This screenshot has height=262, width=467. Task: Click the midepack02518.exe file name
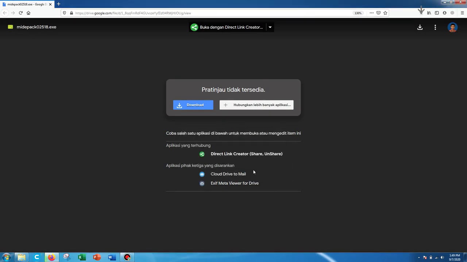click(x=36, y=27)
